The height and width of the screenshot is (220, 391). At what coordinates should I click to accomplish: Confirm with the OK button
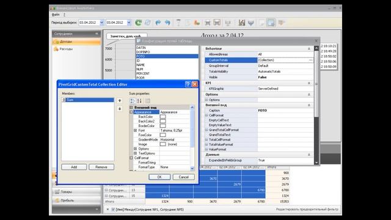point(159,177)
